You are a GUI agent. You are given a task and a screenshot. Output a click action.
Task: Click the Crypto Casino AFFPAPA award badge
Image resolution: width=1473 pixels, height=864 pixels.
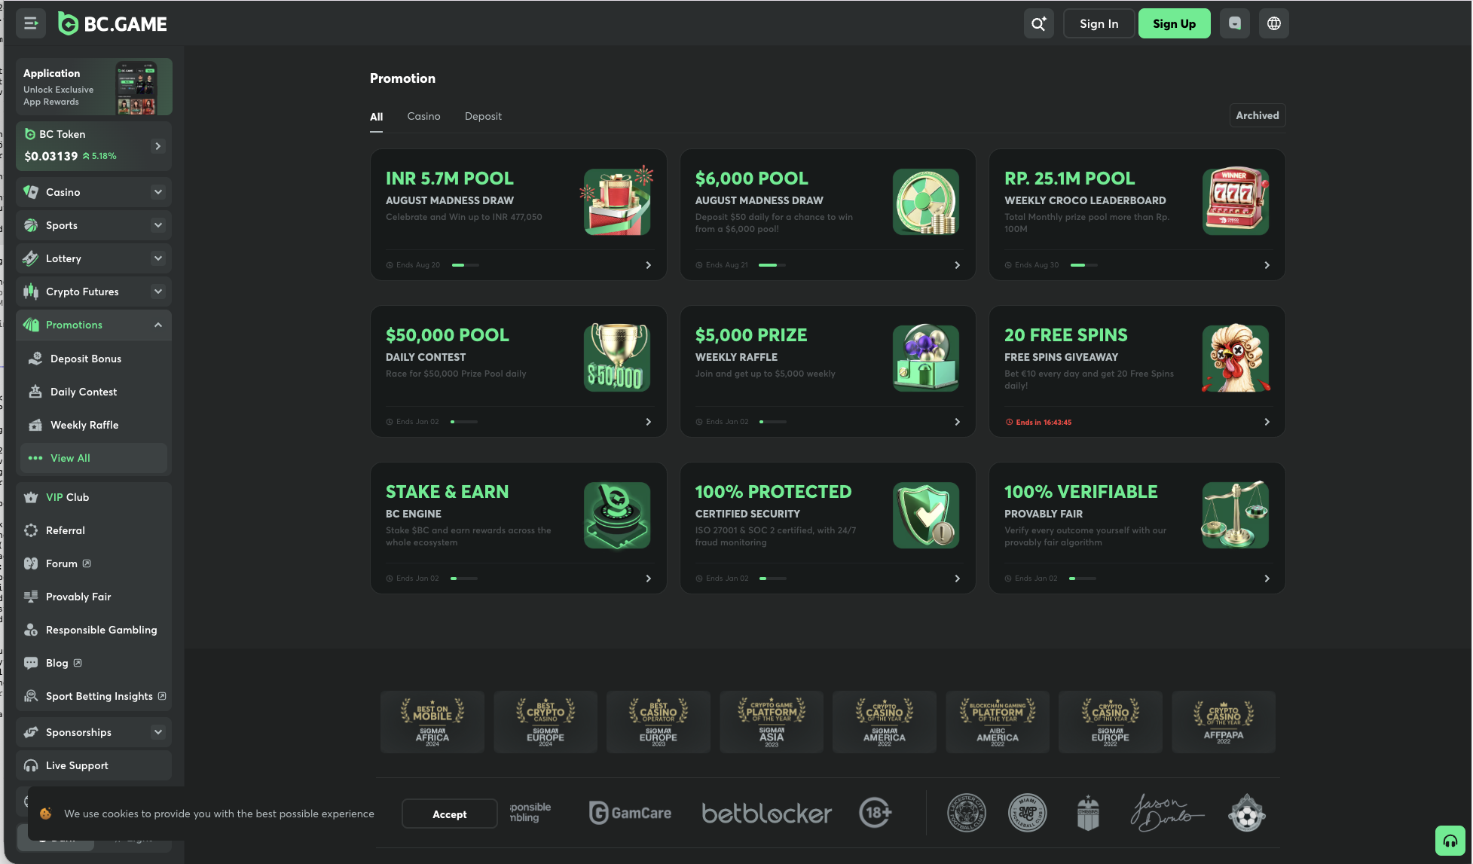[1224, 722]
